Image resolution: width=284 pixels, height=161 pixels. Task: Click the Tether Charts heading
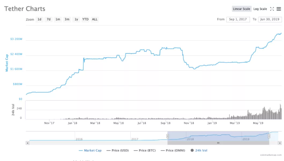[25, 9]
